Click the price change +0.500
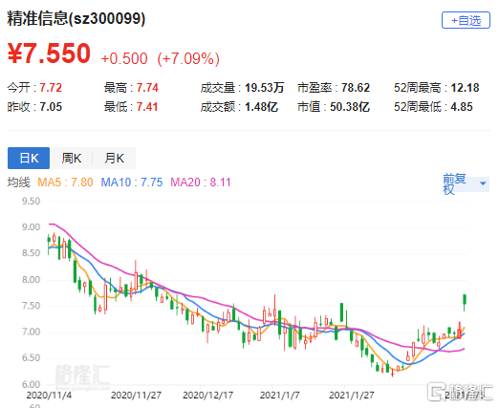This screenshot has height=408, width=499. pos(124,58)
